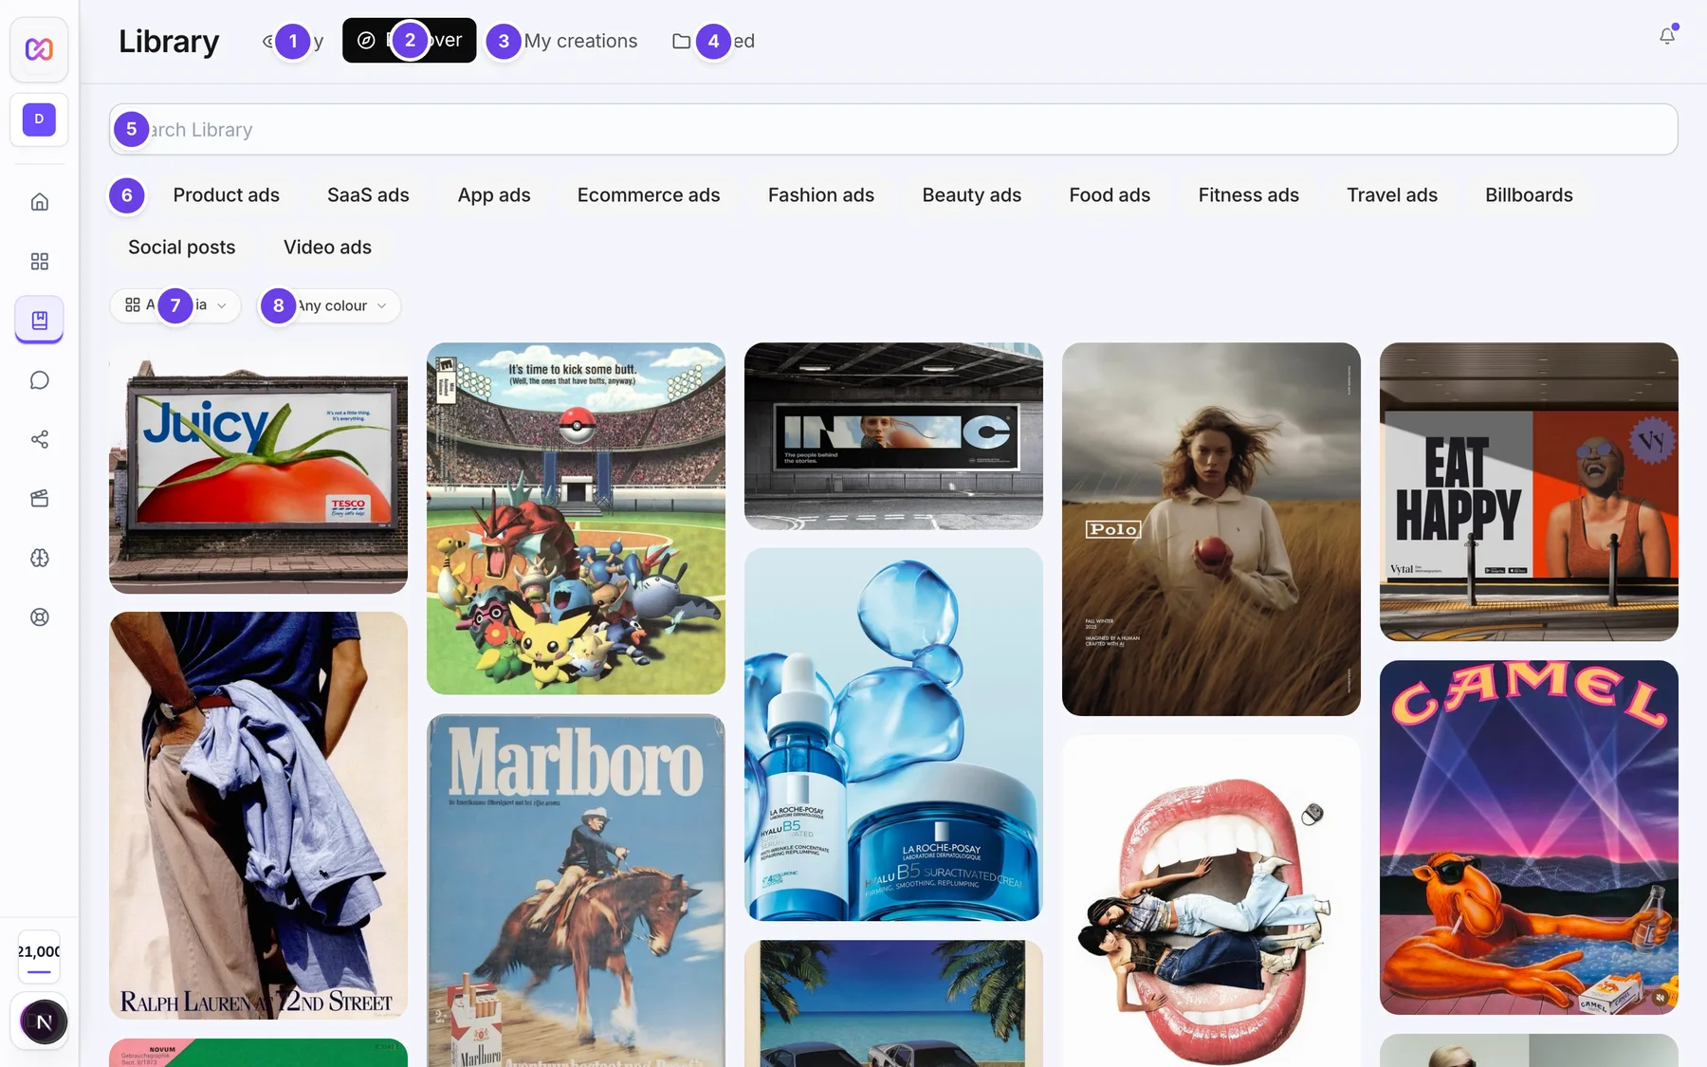Filter by App ads
Viewport: 1707px width, 1067px height.
point(493,195)
